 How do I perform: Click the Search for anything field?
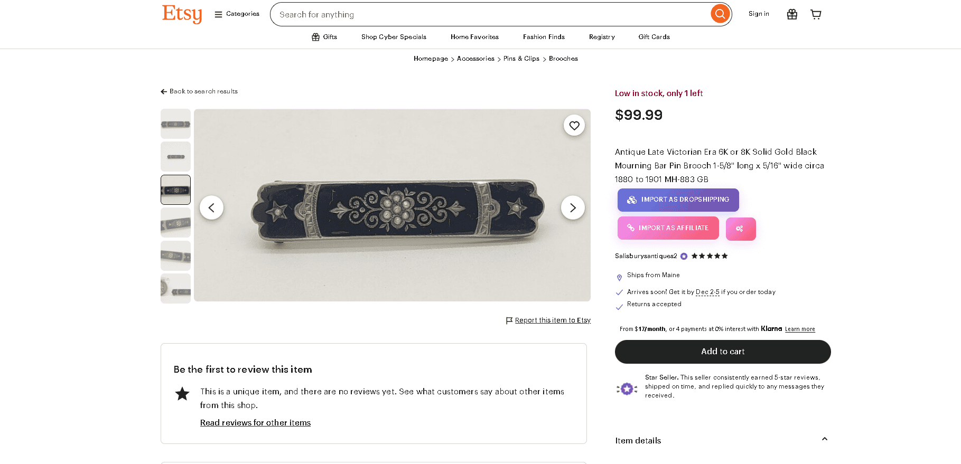click(489, 15)
